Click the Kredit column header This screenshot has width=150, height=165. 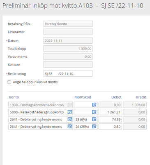point(141,97)
